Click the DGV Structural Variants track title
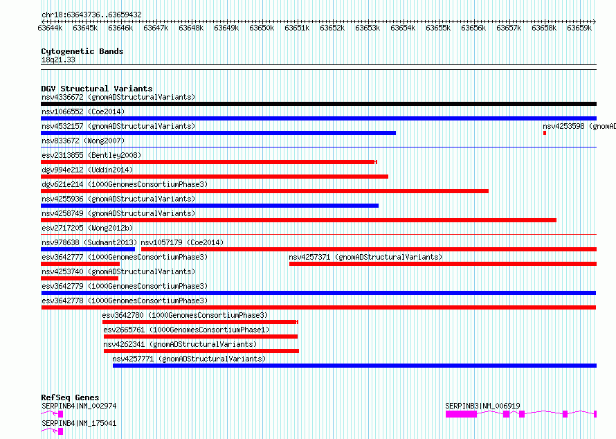The image size is (616, 439). pyautogui.click(x=97, y=89)
